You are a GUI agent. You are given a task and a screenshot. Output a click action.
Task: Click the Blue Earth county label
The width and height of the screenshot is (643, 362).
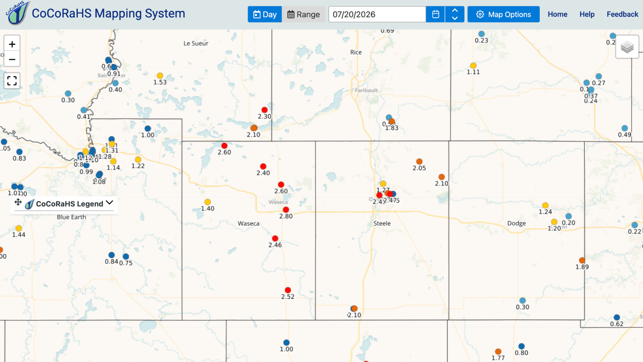click(71, 217)
